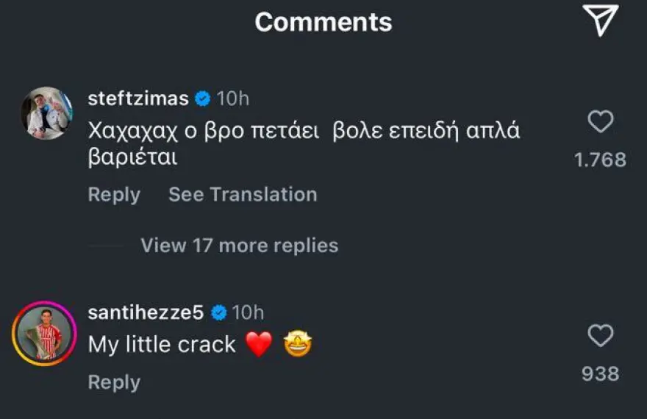Select the red heart emoji in the comment
Viewport: 647px width, 419px height.
pyautogui.click(x=258, y=345)
